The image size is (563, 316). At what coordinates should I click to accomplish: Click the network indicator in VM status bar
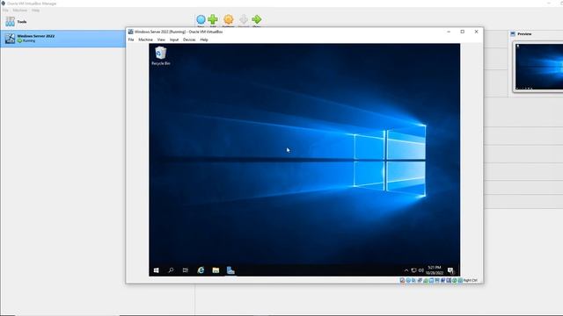[420, 281]
